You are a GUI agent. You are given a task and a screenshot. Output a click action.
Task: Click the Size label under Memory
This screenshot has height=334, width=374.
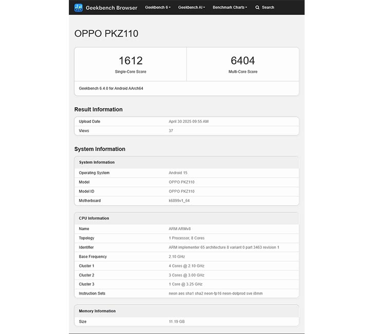coord(83,322)
